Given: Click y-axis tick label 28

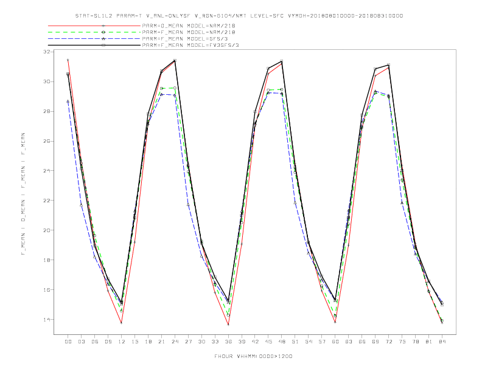Looking at the screenshot, I should tap(46, 111).
